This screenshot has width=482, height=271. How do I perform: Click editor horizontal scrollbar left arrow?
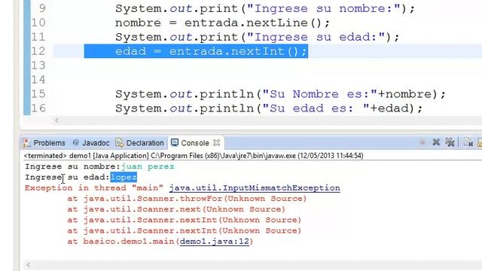click(56, 120)
